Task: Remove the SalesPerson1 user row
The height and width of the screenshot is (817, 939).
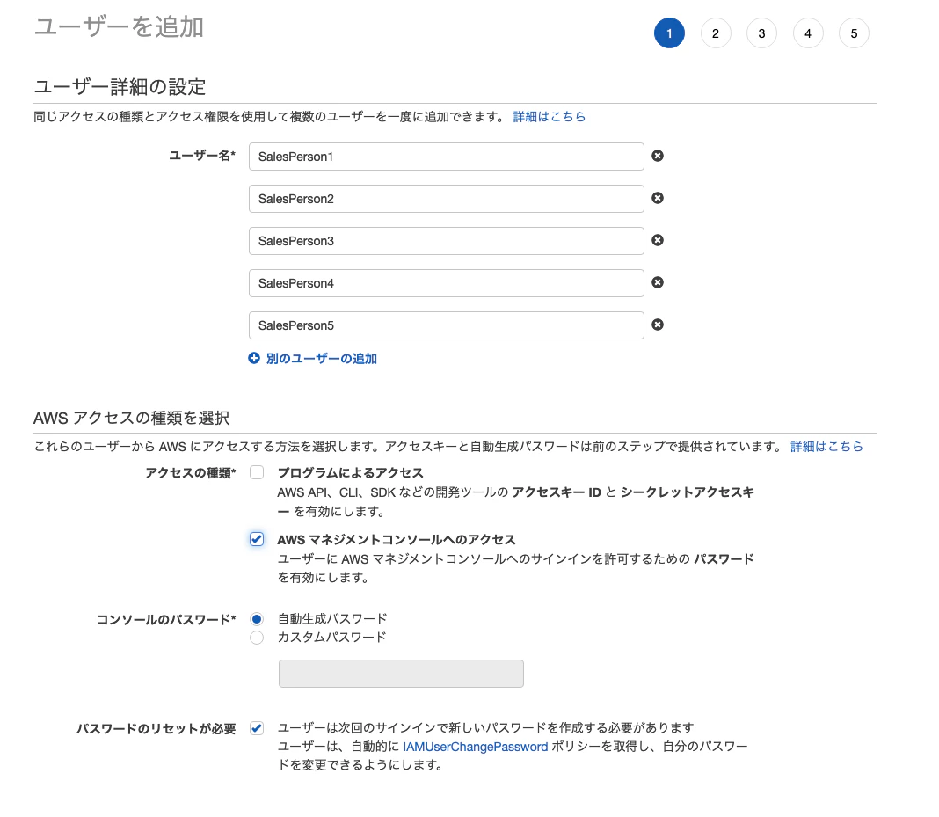Action: point(658,156)
